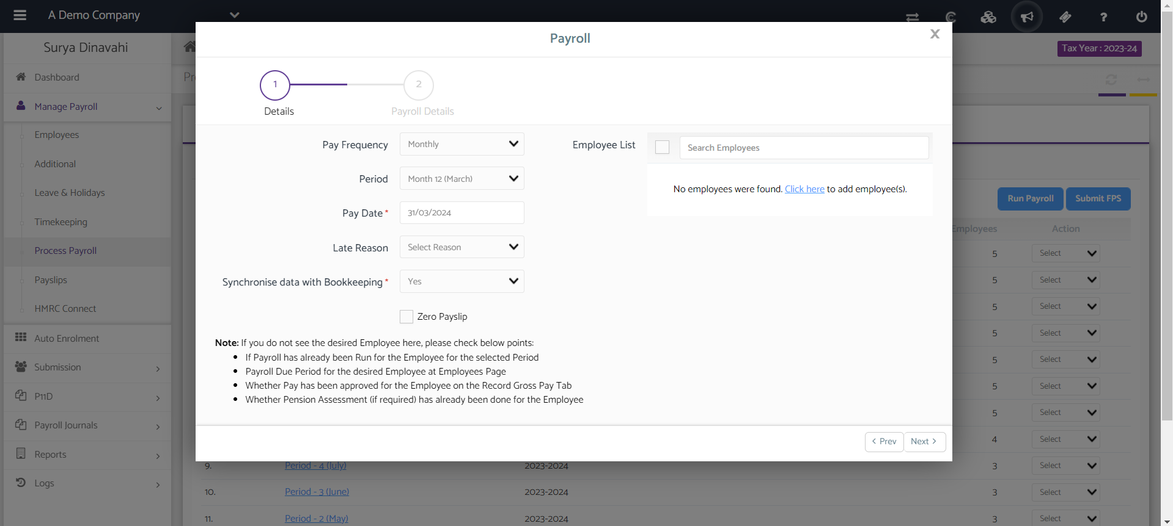The width and height of the screenshot is (1173, 526).
Task: Tick the Zero Payslip checkbox
Action: point(406,317)
